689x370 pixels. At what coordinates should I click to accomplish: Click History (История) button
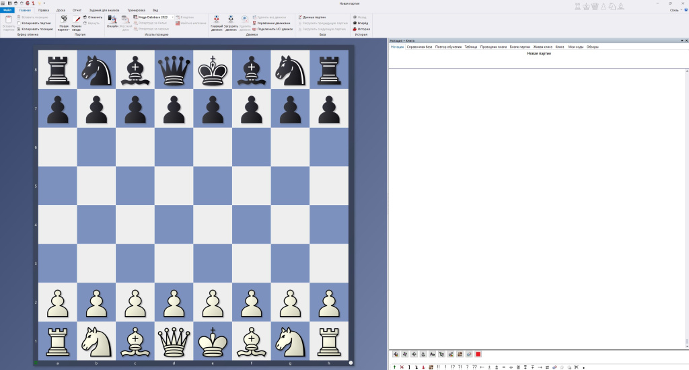361,29
